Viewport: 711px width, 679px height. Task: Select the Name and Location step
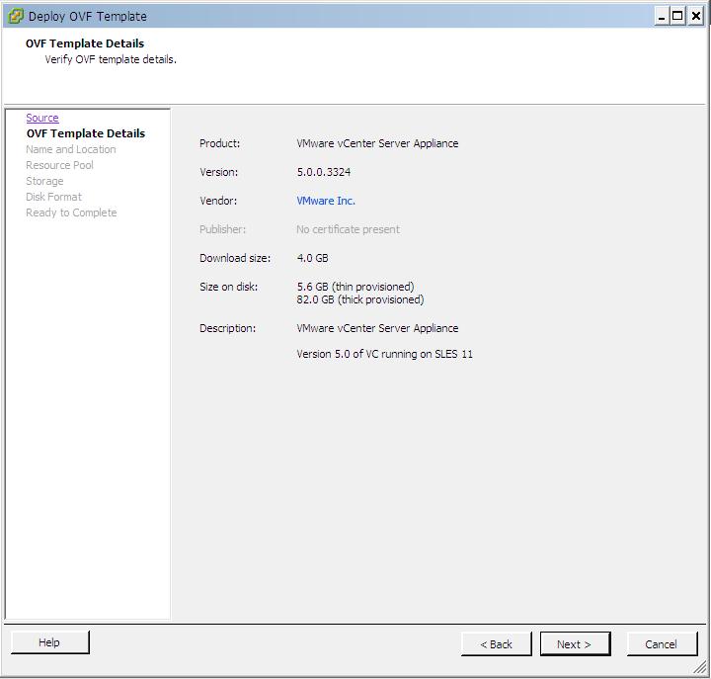[x=71, y=149]
